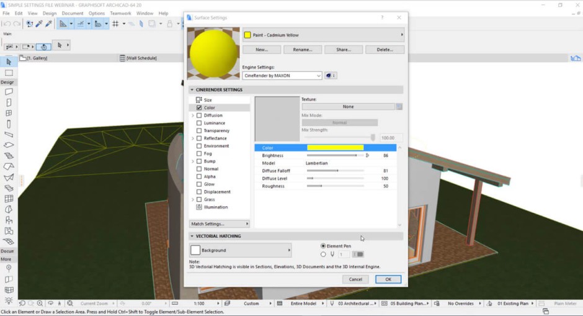Click the Texture None field

click(348, 106)
